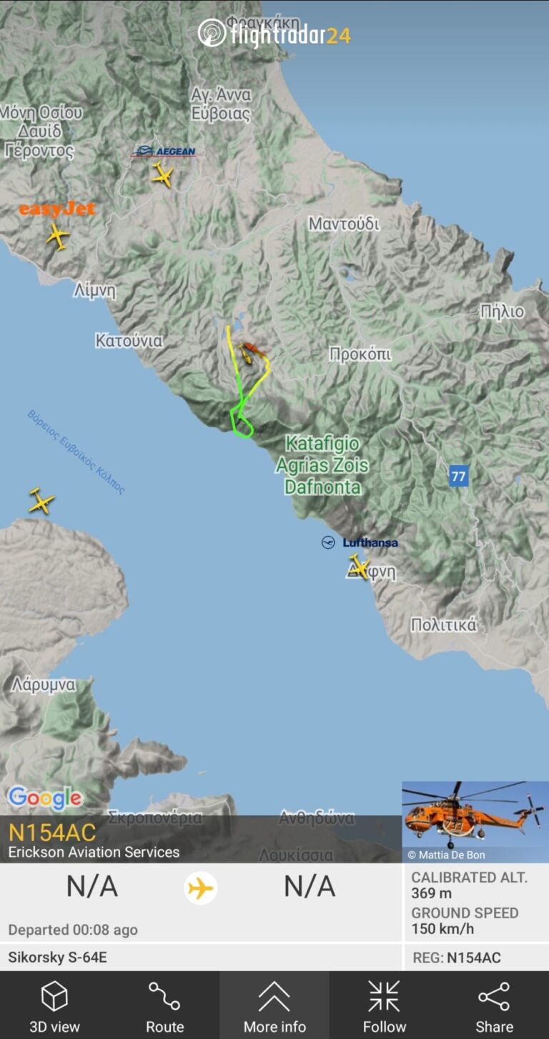Expand the More info panel

pyautogui.click(x=274, y=1007)
